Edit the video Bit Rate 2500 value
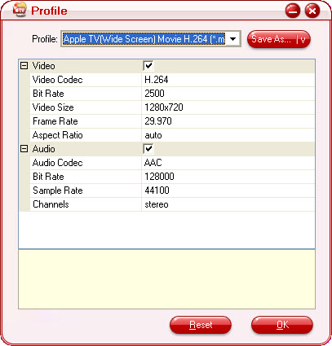 228,94
